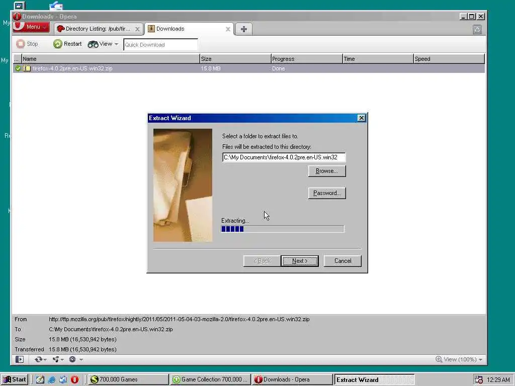Click the green checkmark status icon
The height and width of the screenshot is (386, 515).
click(18, 68)
